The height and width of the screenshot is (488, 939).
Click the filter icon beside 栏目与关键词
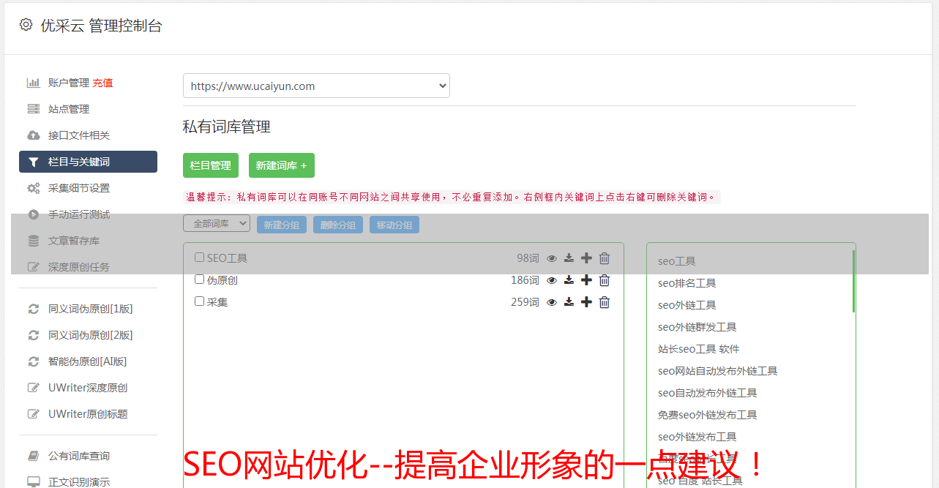34,162
